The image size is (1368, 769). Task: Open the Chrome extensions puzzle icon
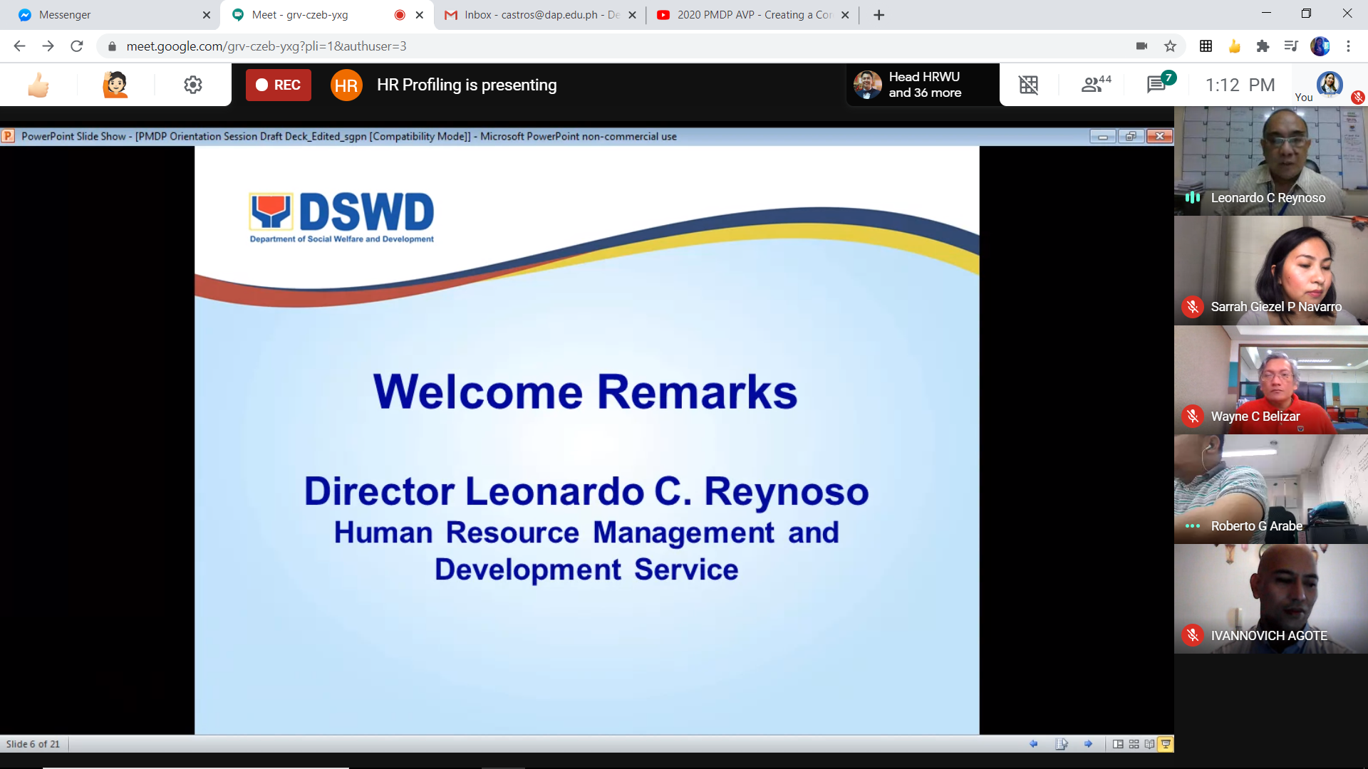(x=1263, y=46)
